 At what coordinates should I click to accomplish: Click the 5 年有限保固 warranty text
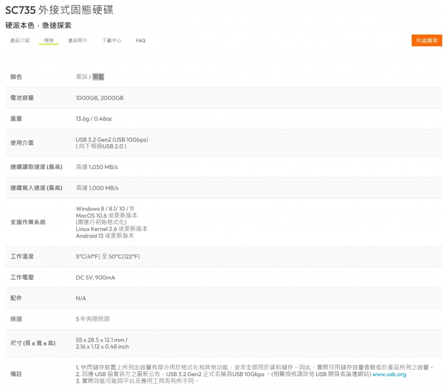(x=92, y=319)
